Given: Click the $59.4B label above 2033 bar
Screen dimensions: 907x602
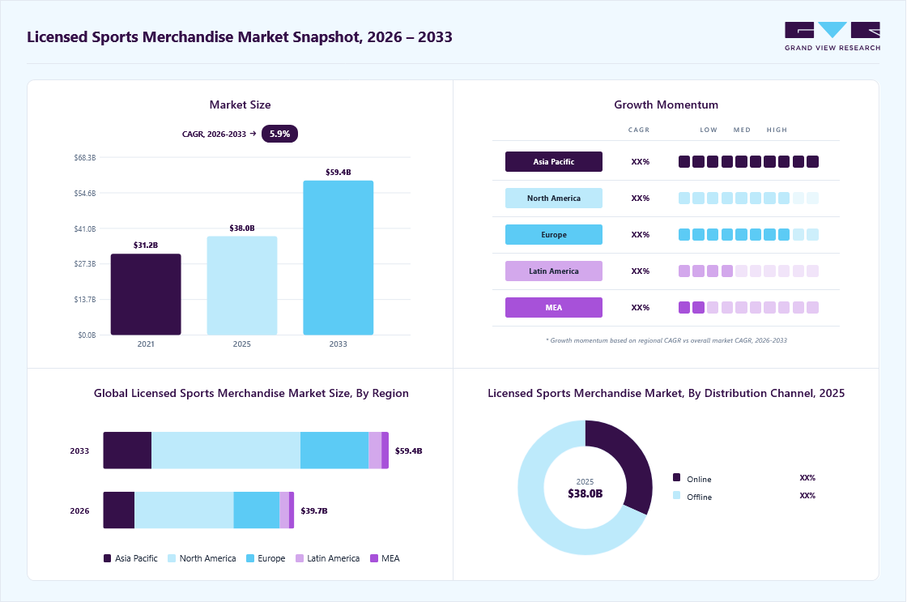Looking at the screenshot, I should pyautogui.click(x=339, y=172).
